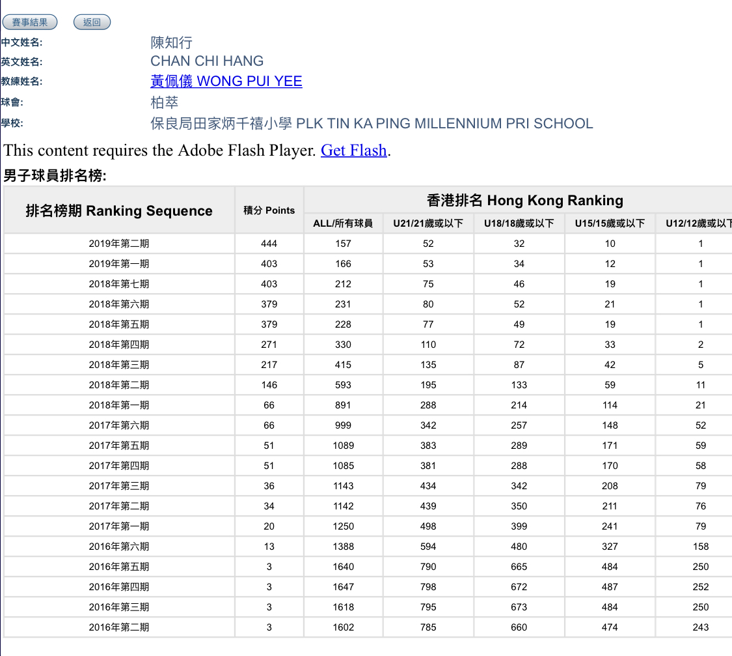The image size is (732, 656).
Task: Select row label 2019年第二期
Action: (119, 244)
